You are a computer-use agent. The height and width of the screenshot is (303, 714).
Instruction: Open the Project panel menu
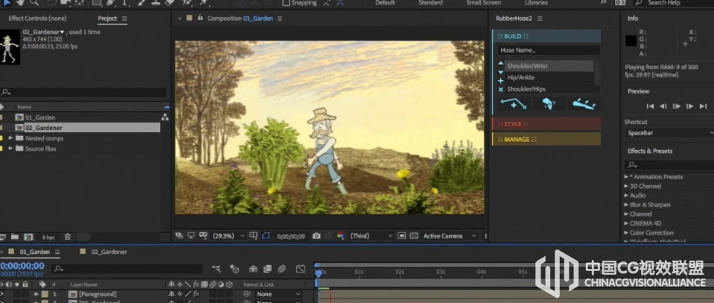(124, 19)
